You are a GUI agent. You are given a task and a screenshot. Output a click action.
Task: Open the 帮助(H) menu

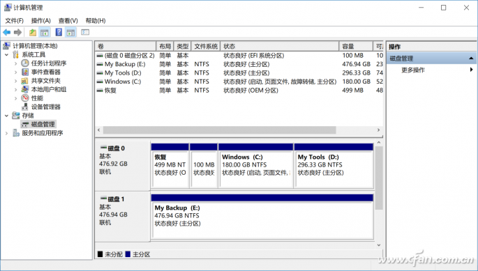(x=96, y=21)
